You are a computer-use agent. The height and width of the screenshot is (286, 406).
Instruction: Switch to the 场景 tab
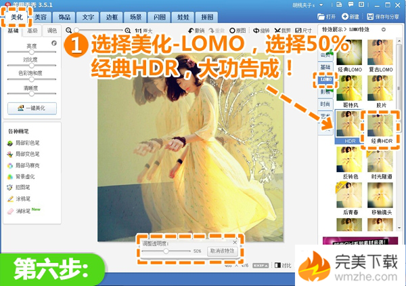(136, 17)
